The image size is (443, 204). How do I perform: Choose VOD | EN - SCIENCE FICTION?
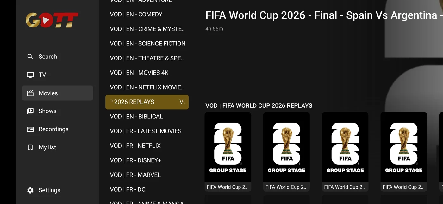coord(147,44)
